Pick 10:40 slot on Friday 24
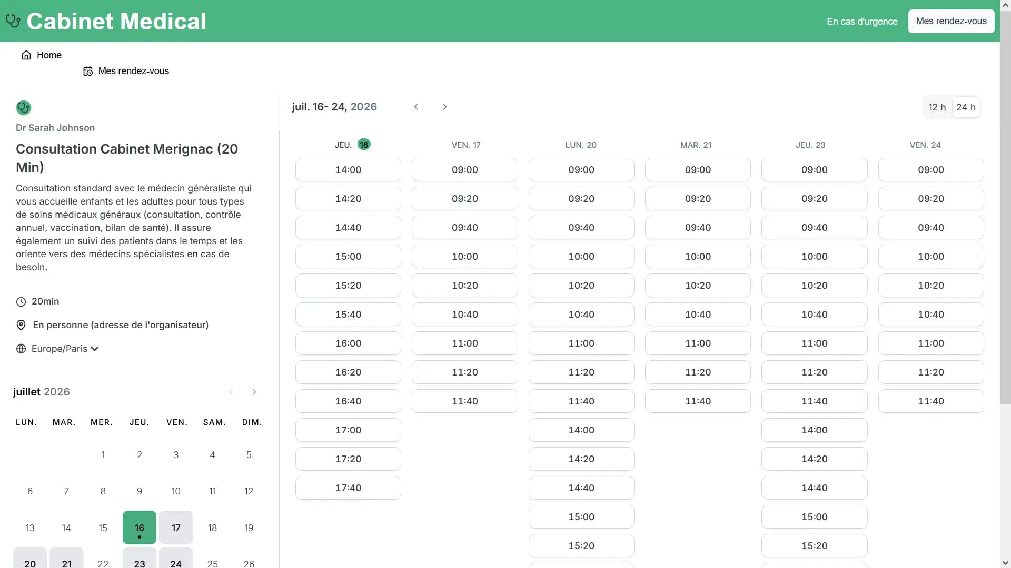Viewport: 1011px width, 568px height. point(931,315)
